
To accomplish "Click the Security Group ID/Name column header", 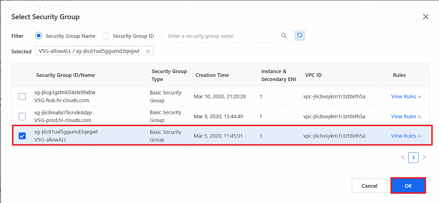I will (65, 75).
